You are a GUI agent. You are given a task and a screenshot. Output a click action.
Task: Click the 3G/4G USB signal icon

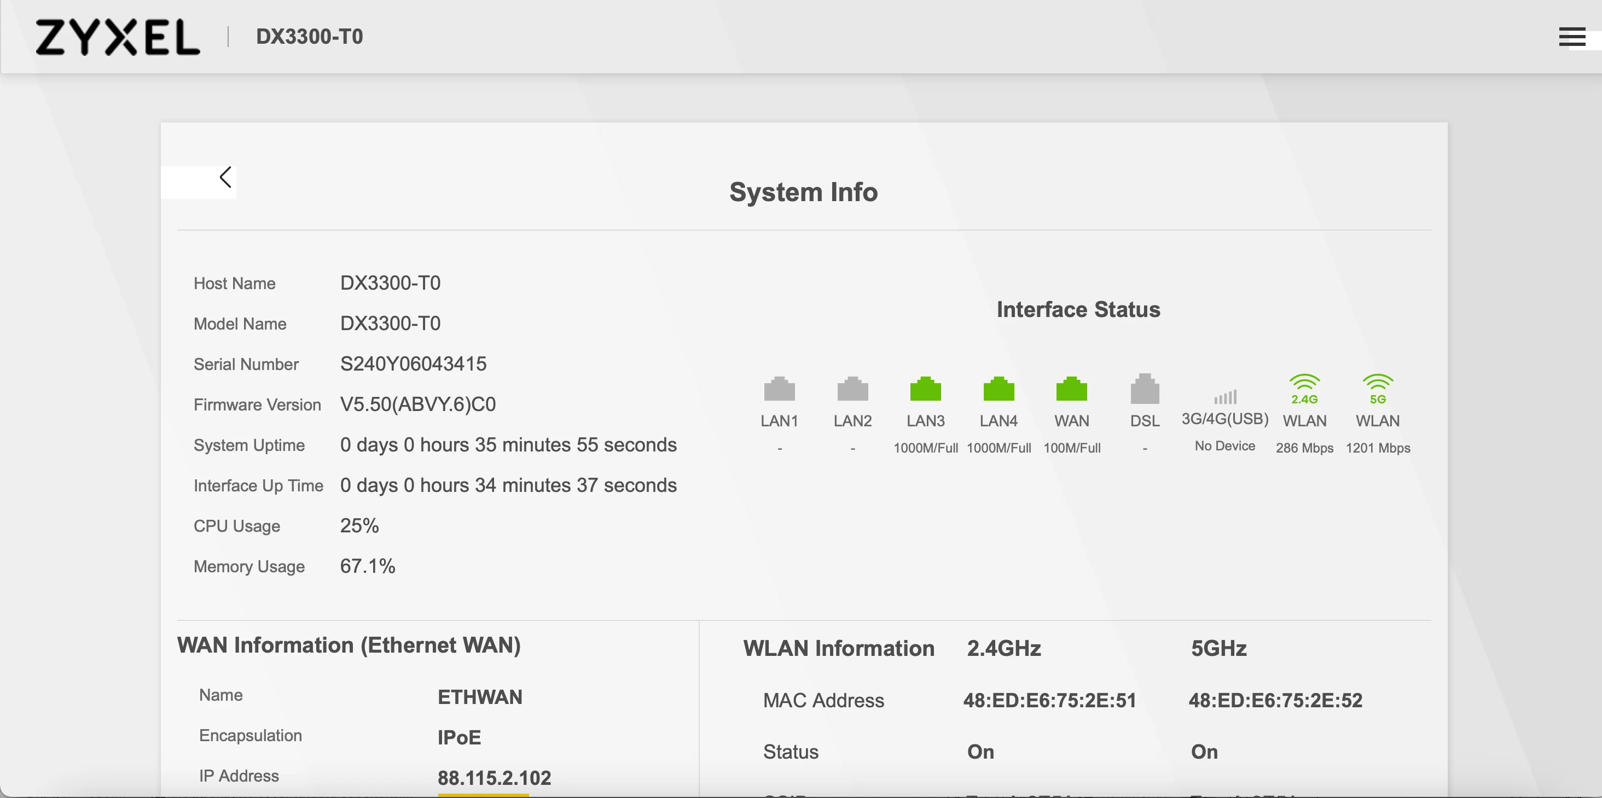(x=1225, y=396)
